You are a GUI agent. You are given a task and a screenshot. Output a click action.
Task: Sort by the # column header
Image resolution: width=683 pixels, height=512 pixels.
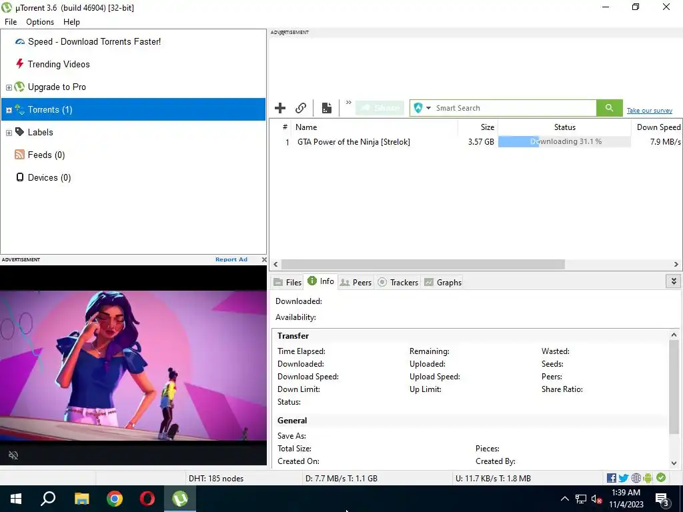pyautogui.click(x=285, y=127)
